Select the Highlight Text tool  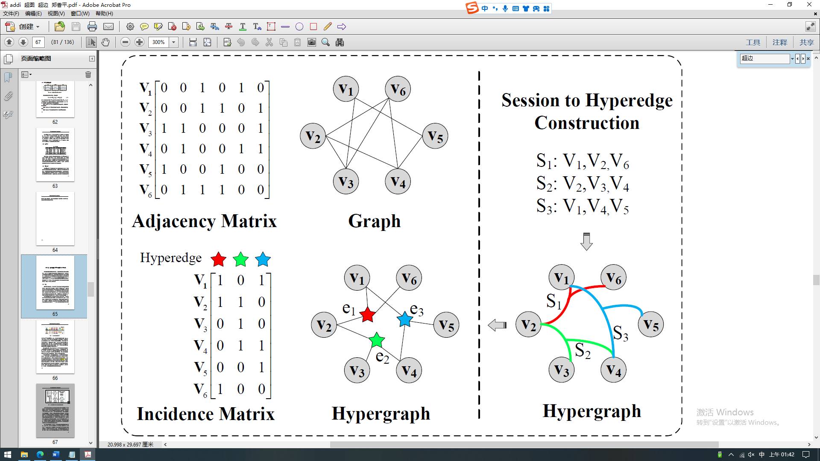158,26
